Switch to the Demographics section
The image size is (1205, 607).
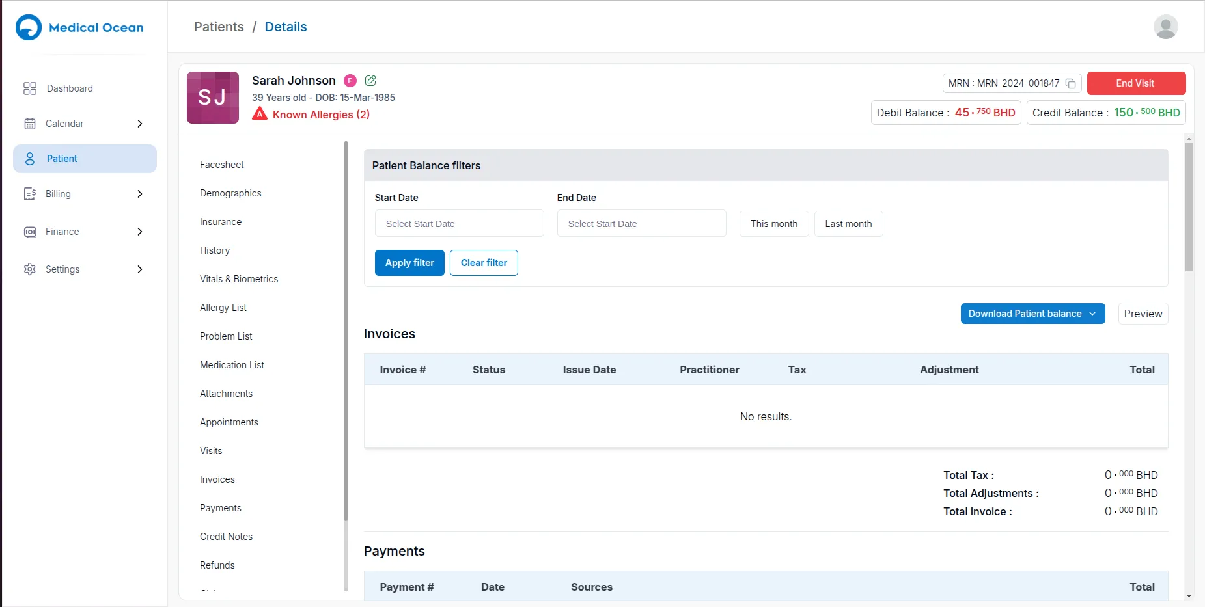[x=230, y=193]
